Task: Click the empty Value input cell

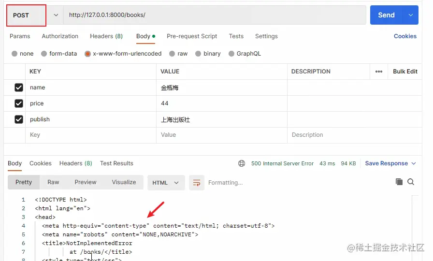Action: (x=222, y=135)
